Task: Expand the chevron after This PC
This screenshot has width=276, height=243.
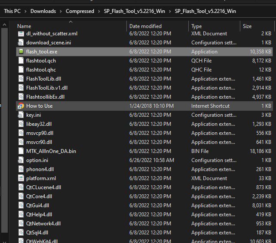Action: click(x=25, y=11)
